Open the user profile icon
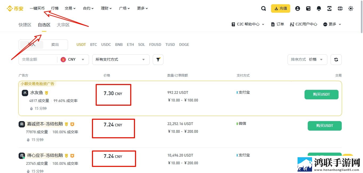 tap(298, 8)
